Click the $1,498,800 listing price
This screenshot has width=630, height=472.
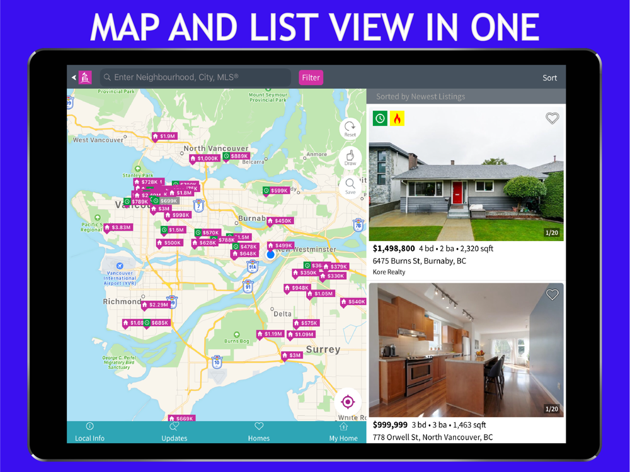click(x=394, y=249)
